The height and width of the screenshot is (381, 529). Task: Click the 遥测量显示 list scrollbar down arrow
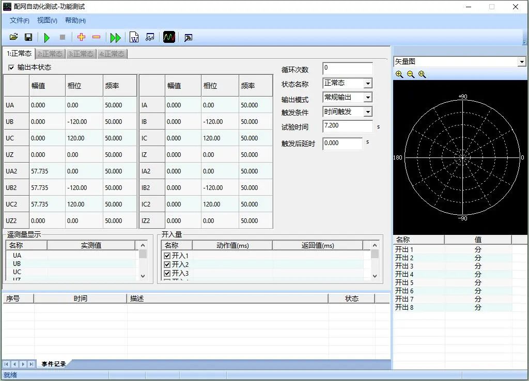click(143, 276)
